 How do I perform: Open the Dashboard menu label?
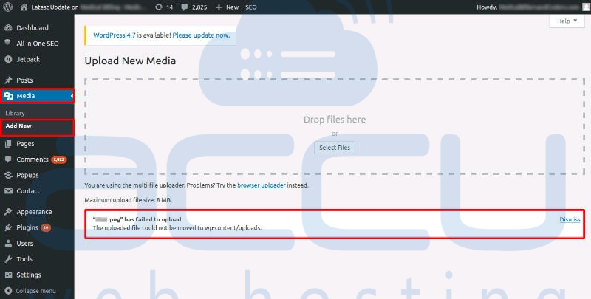point(33,28)
